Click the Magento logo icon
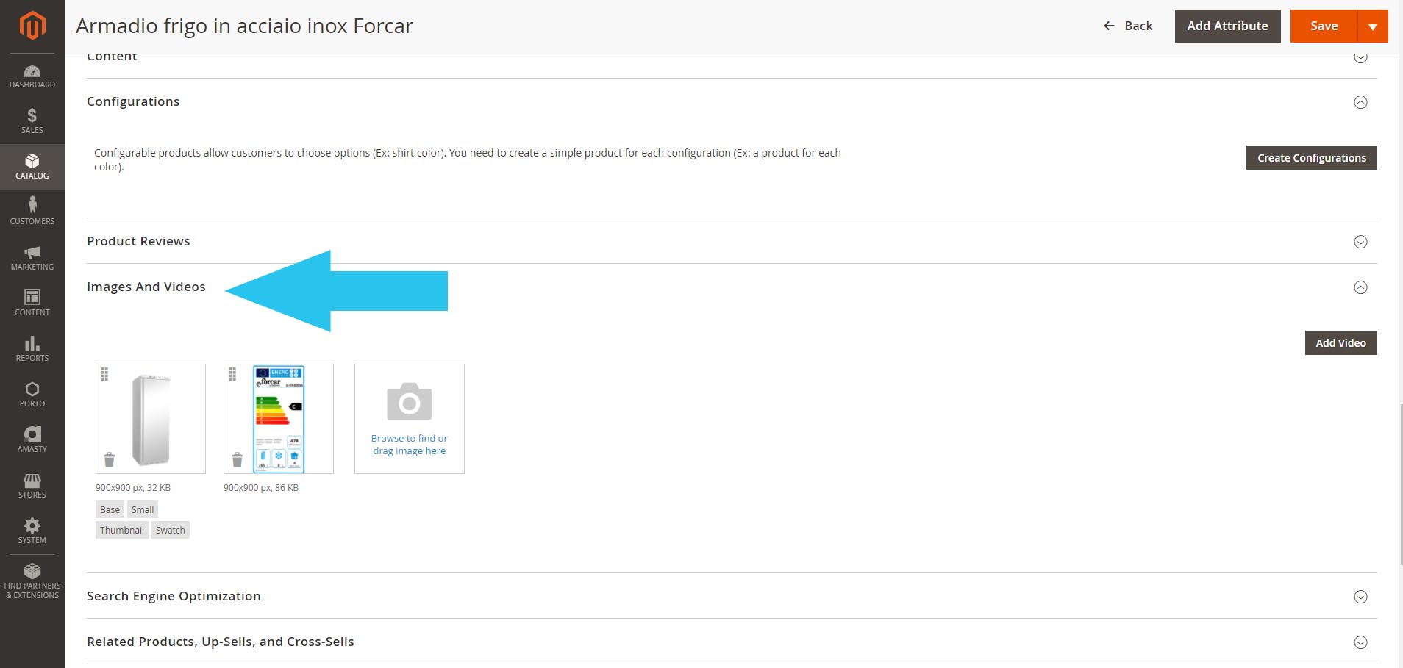Image resolution: width=1403 pixels, height=668 pixels. pos(32,26)
